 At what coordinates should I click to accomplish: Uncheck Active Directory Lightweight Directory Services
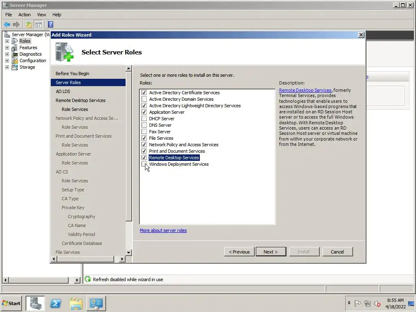point(144,106)
